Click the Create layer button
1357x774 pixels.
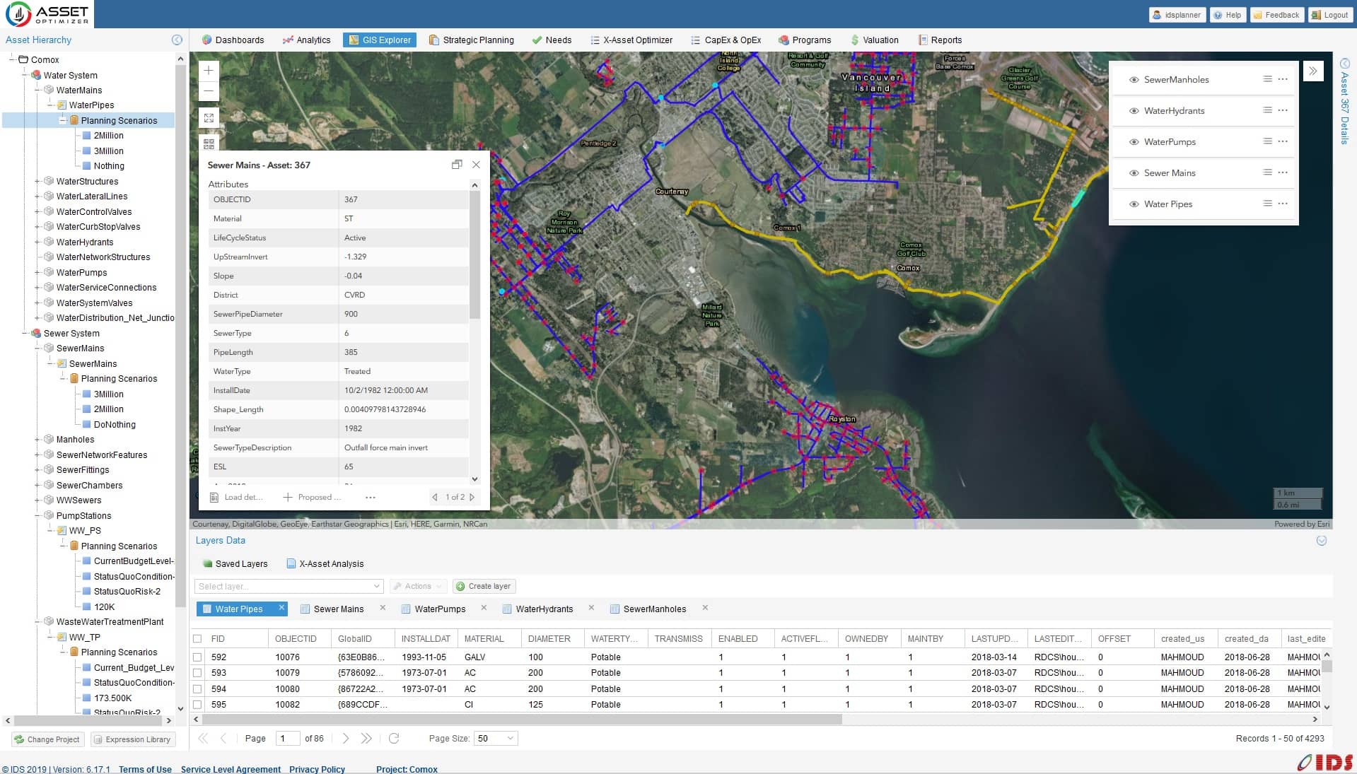coord(484,586)
